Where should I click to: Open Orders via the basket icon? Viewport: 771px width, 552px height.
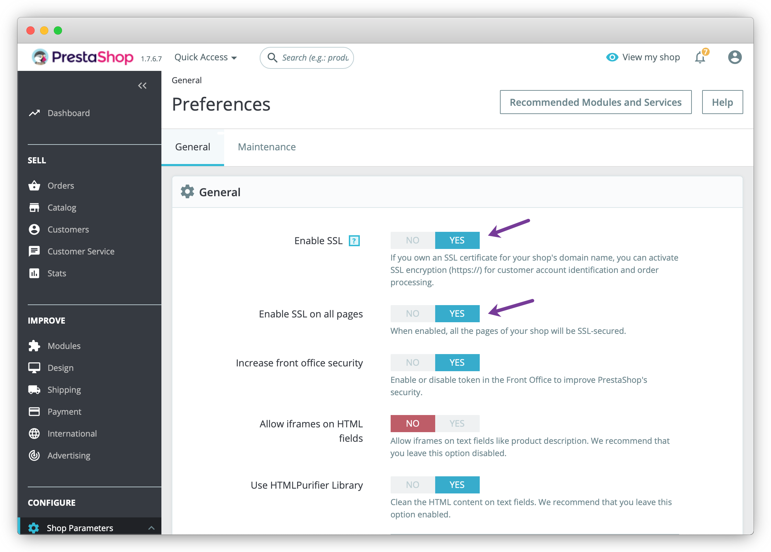(x=34, y=186)
